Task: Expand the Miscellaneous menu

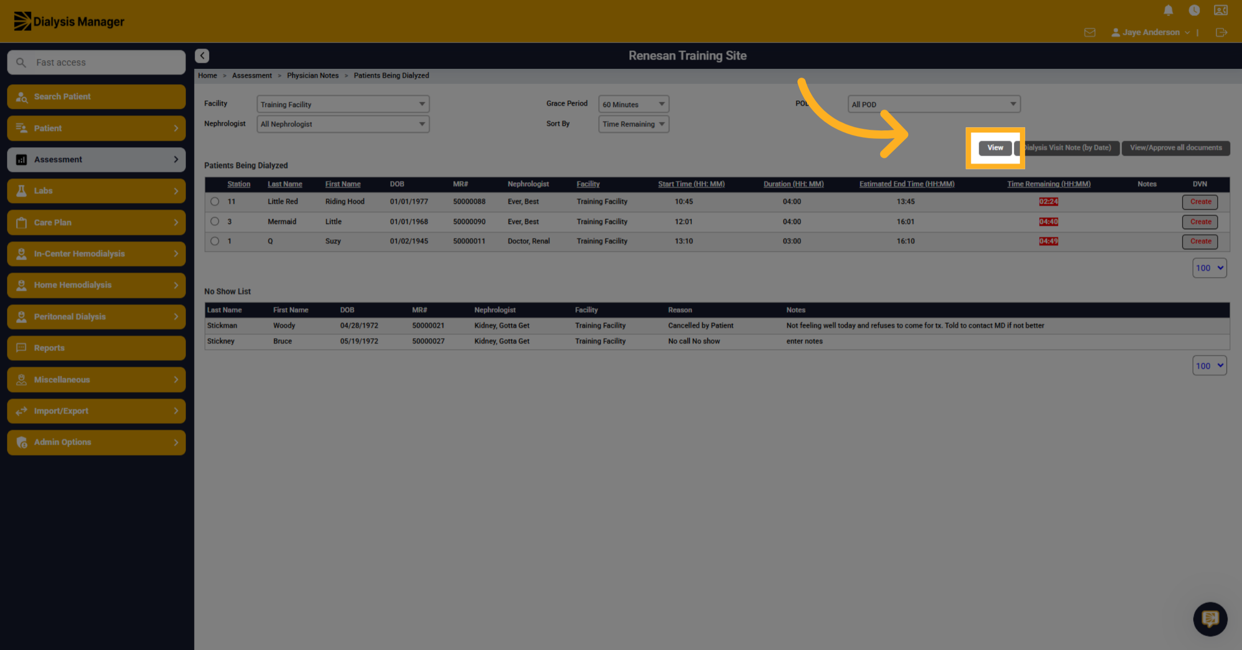Action: tap(96, 380)
